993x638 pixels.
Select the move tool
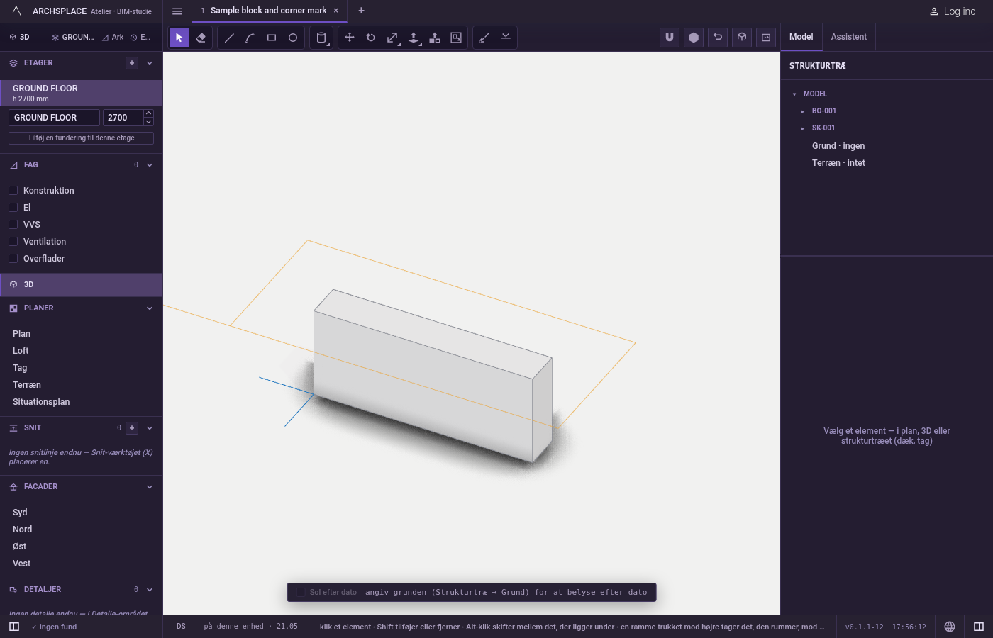click(350, 38)
